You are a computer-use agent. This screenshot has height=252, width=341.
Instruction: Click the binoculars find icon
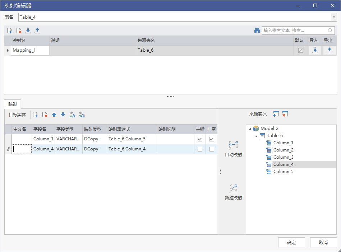pos(257,31)
